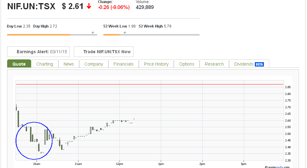The width and height of the screenshot is (307, 168).
Task: Click the 10am time axis label
Action: (x=37, y=164)
